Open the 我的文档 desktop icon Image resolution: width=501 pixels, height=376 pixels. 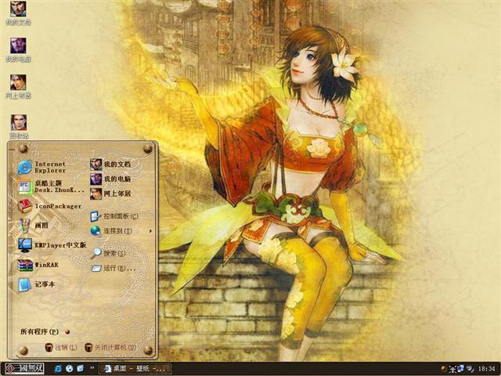point(18,13)
